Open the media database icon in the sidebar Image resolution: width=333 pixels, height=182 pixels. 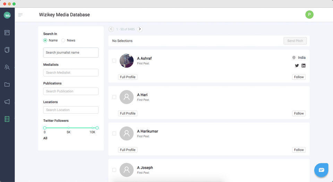pyautogui.click(x=7, y=119)
